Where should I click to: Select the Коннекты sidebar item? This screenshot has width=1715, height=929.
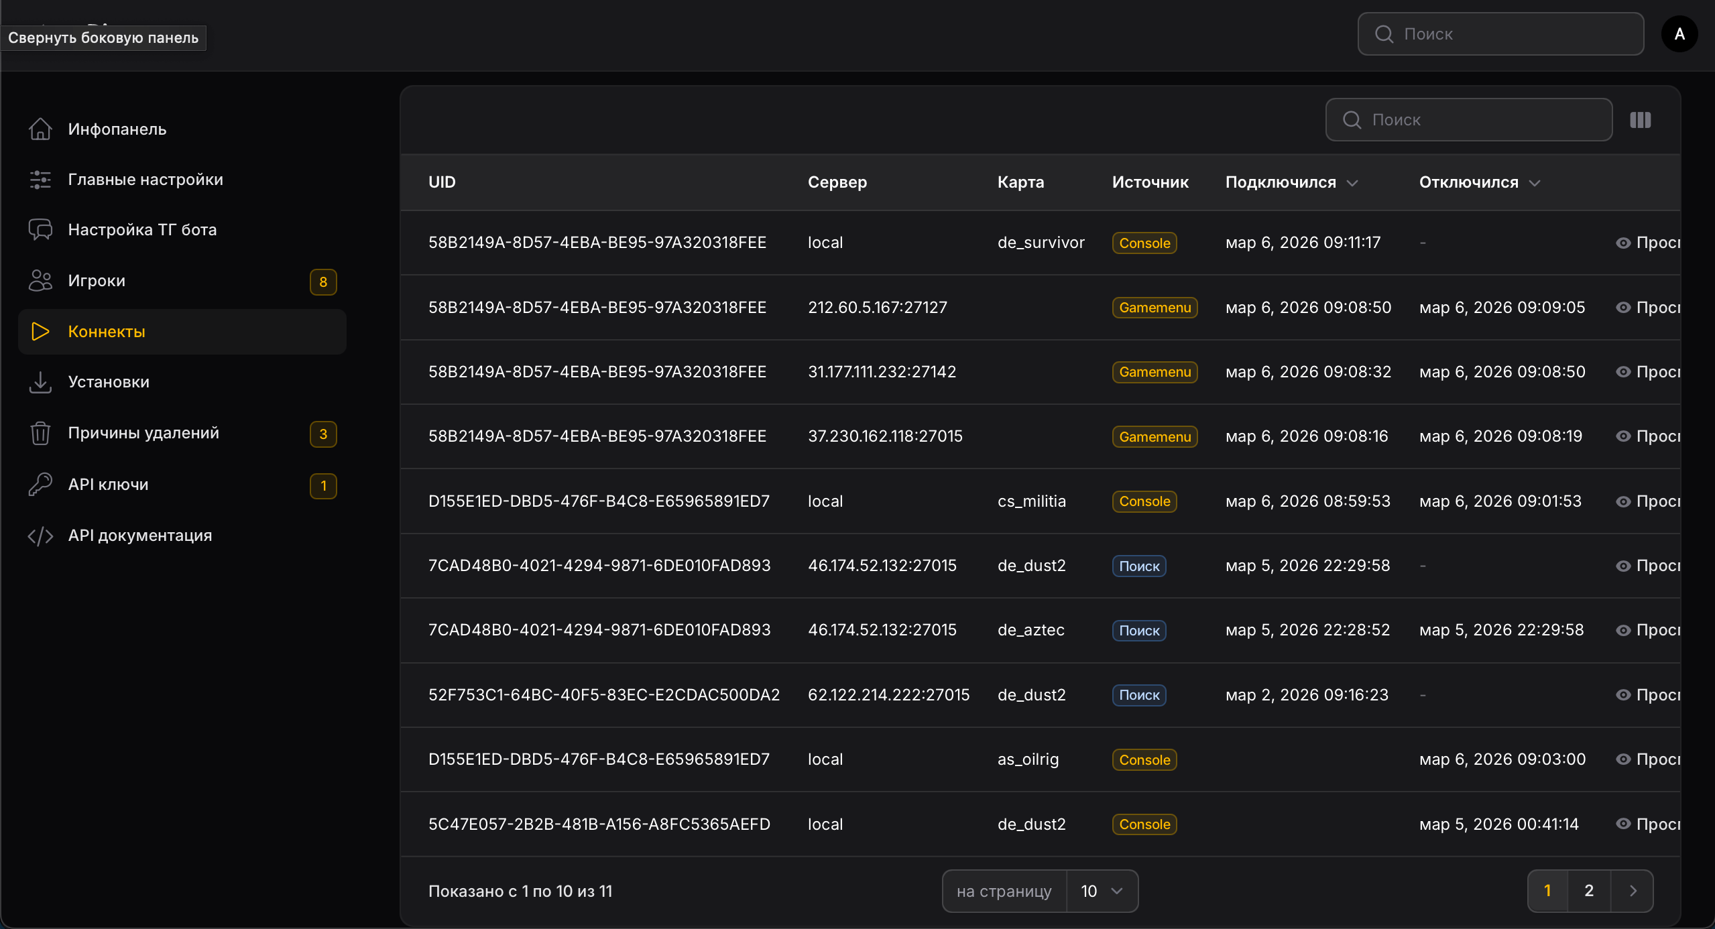click(x=107, y=332)
